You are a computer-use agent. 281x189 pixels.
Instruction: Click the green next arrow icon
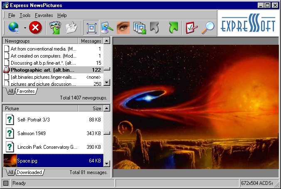(x=173, y=27)
